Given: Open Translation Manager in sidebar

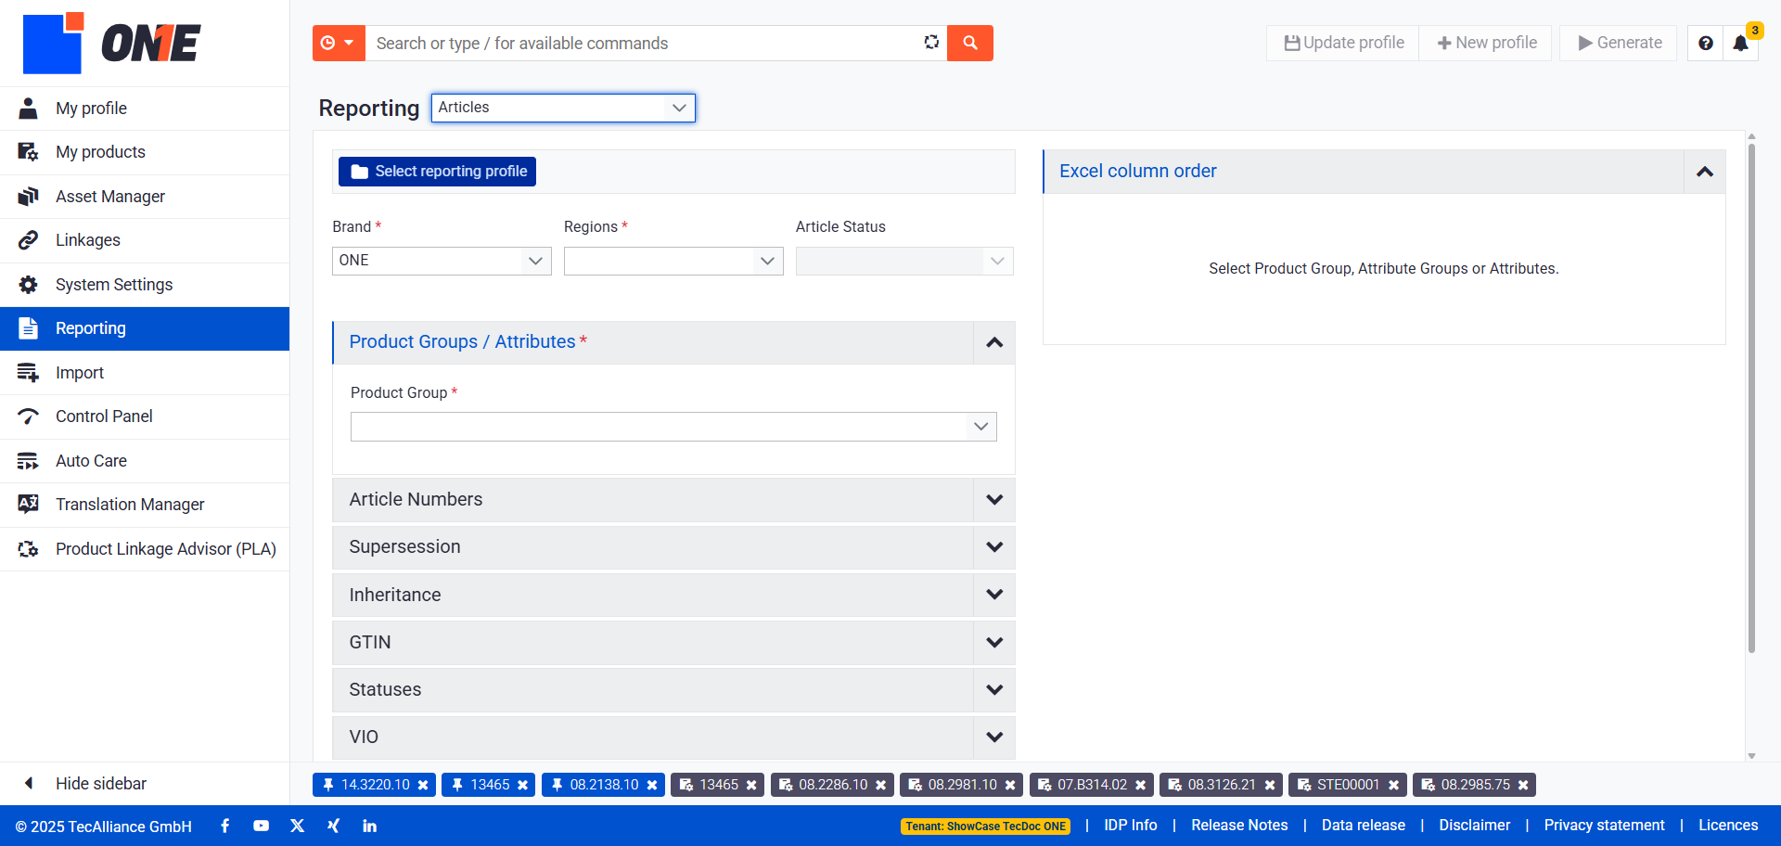Looking at the screenshot, I should [x=145, y=505].
